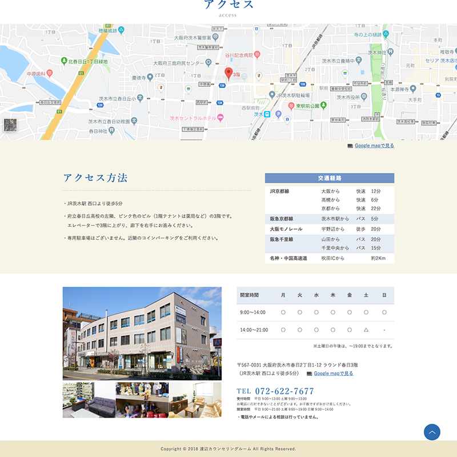Click the 寺の上の樋跡 landmark marker
457x457 pixels.
[386, 34]
